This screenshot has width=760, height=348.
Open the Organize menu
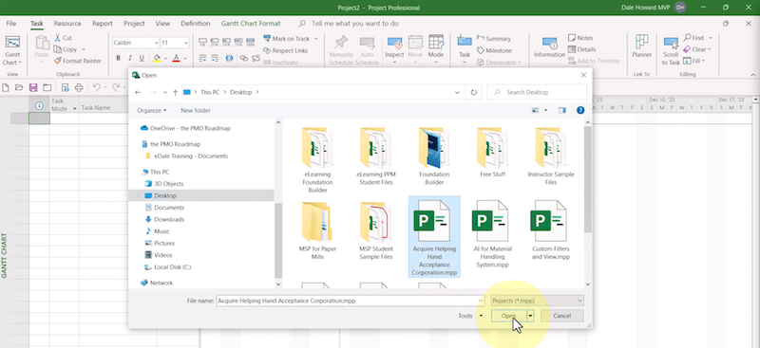coord(151,110)
